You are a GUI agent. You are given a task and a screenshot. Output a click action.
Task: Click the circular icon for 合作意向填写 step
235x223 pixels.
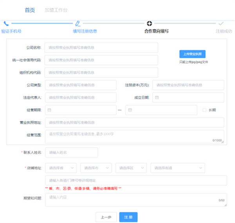click(x=149, y=23)
